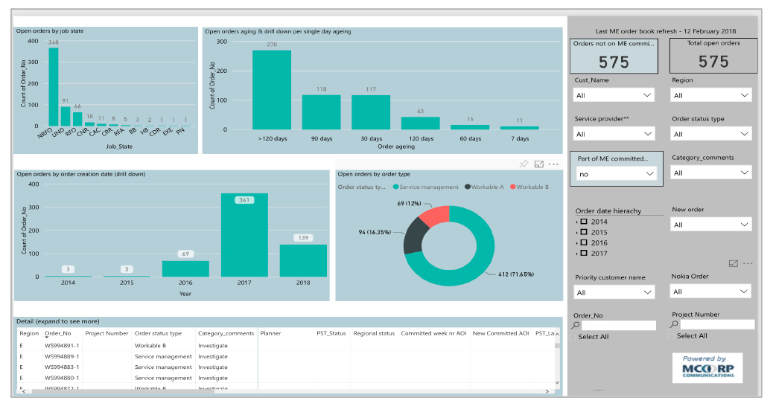
Task: Expand the 2015 date hierarchy node
Action: pyautogui.click(x=577, y=233)
